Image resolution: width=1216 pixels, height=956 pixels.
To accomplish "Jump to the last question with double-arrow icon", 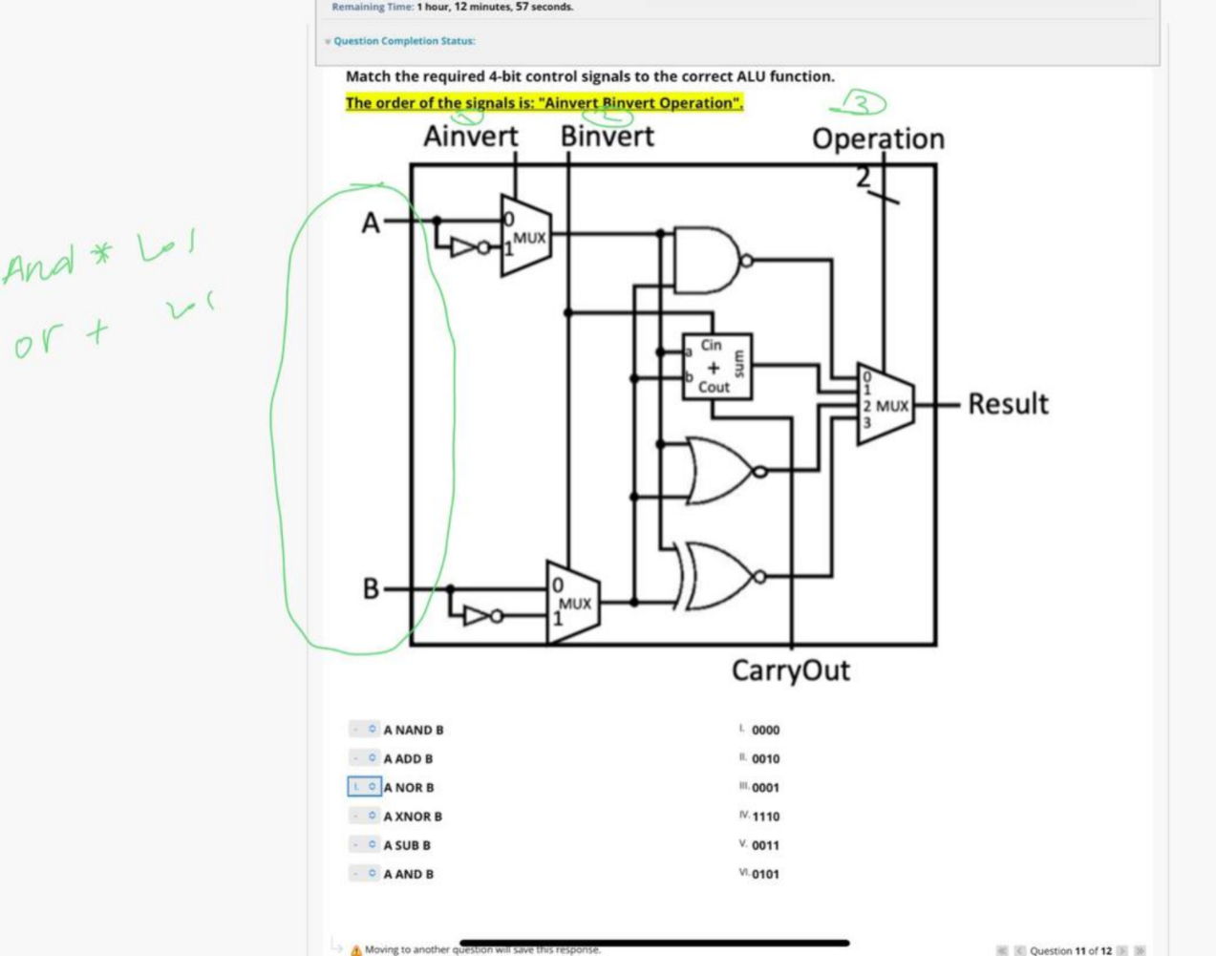I will pyautogui.click(x=1141, y=950).
